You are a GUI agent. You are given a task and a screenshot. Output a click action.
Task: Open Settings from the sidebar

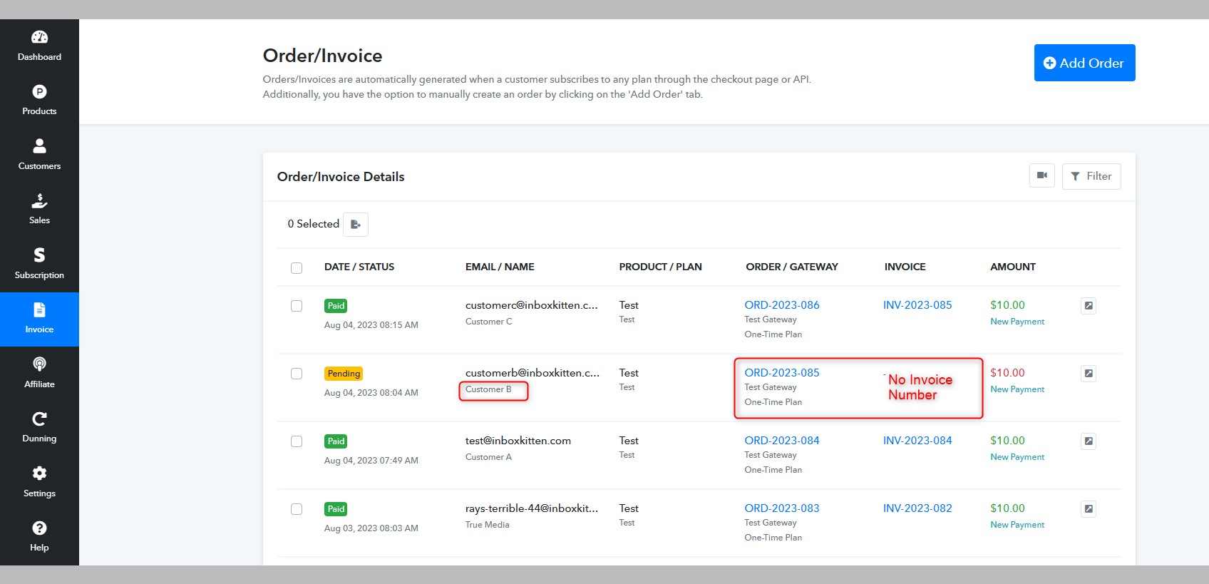pos(39,482)
